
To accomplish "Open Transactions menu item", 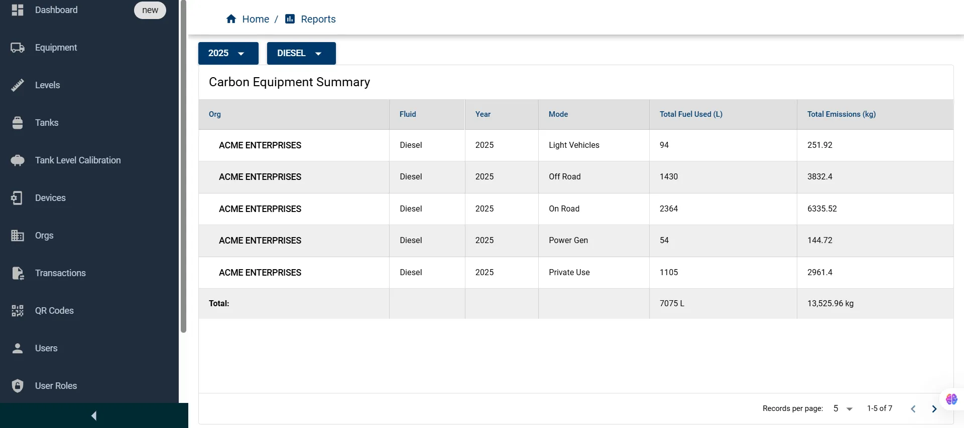I will 60,273.
